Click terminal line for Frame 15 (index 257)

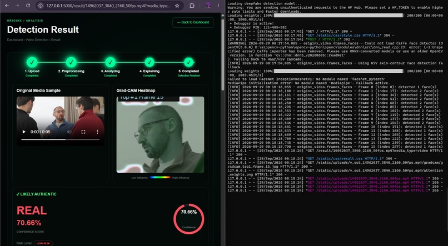point(335,147)
